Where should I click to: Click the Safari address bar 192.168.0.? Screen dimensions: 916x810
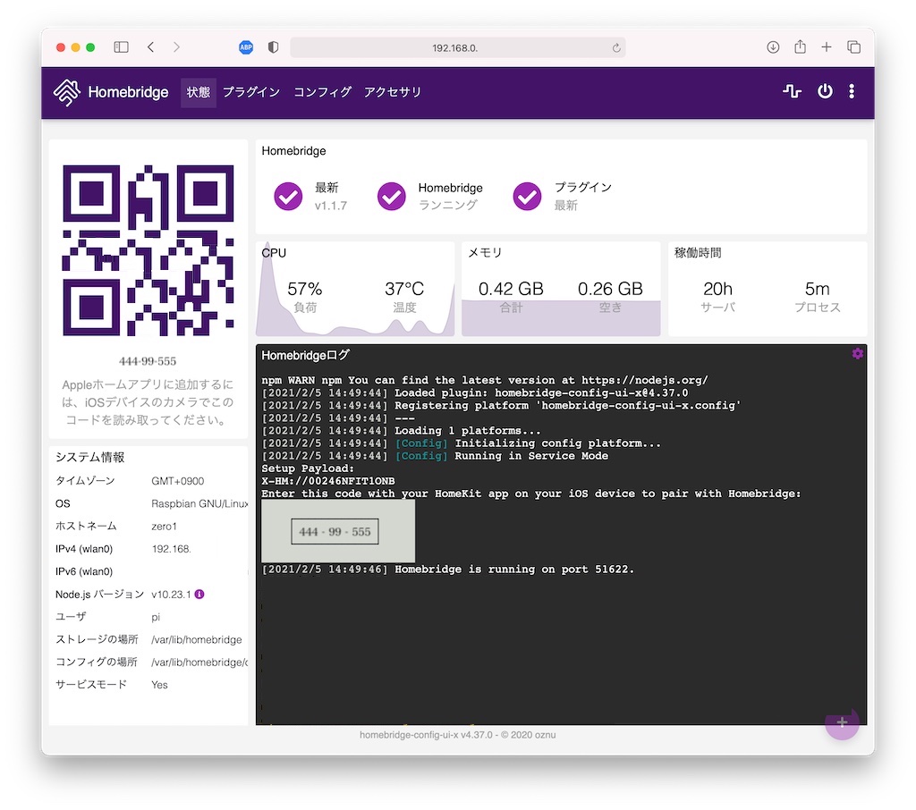tap(457, 48)
